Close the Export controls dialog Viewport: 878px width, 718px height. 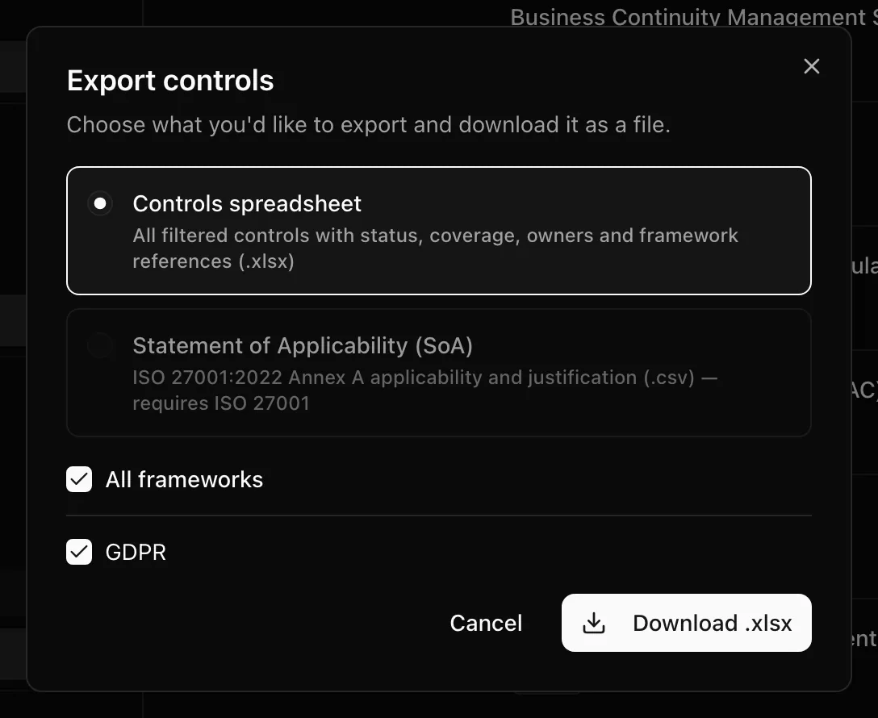point(811,66)
